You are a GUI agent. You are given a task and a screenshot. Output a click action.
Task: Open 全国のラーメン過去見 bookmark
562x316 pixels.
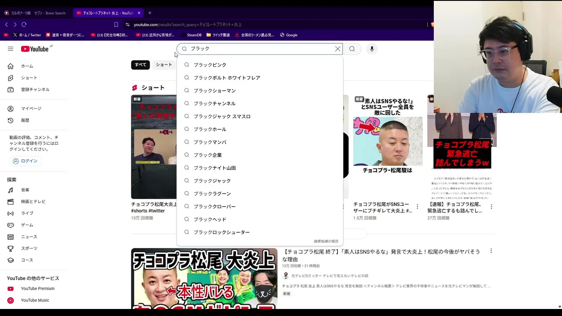(x=255, y=35)
